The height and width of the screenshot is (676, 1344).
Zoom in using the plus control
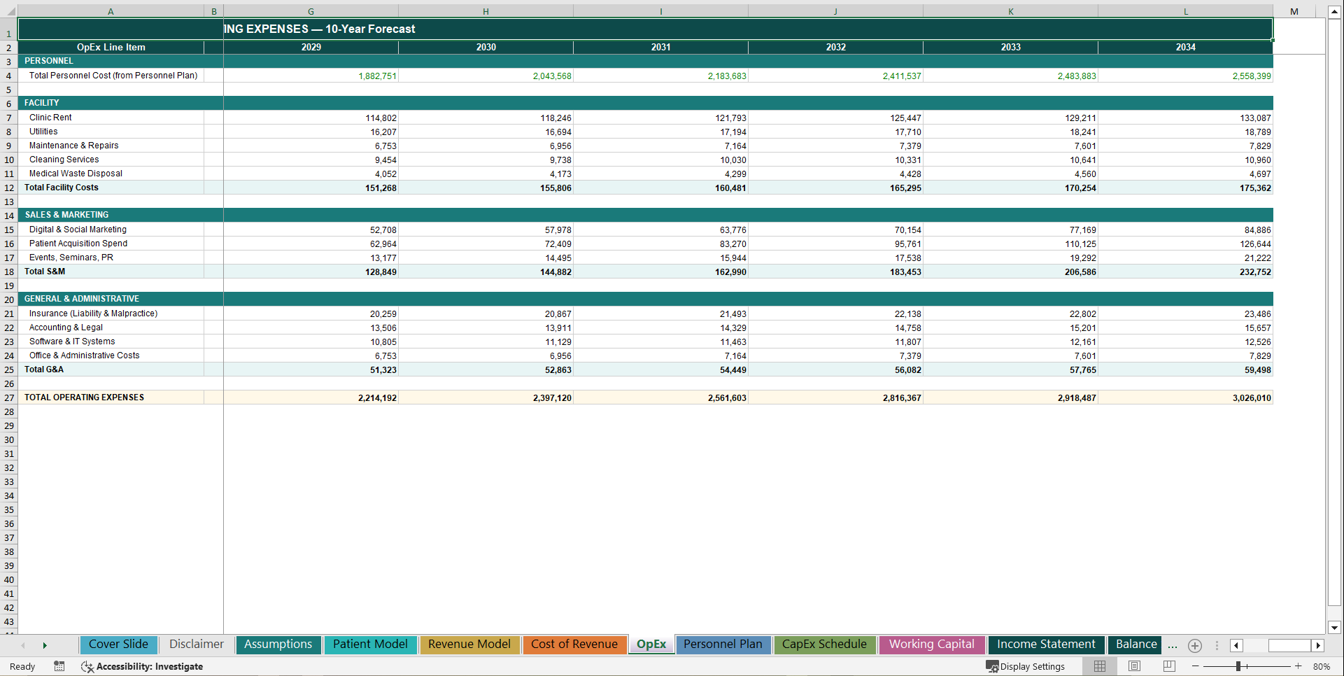(1299, 666)
